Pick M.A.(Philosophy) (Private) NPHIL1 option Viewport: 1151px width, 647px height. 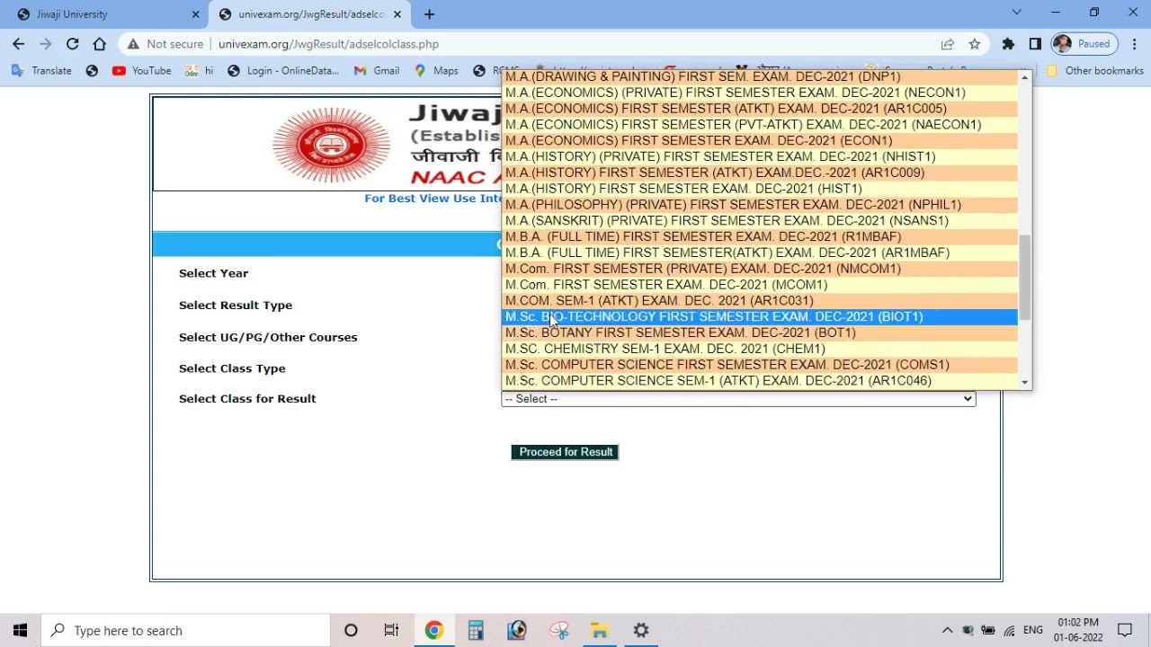(760, 205)
